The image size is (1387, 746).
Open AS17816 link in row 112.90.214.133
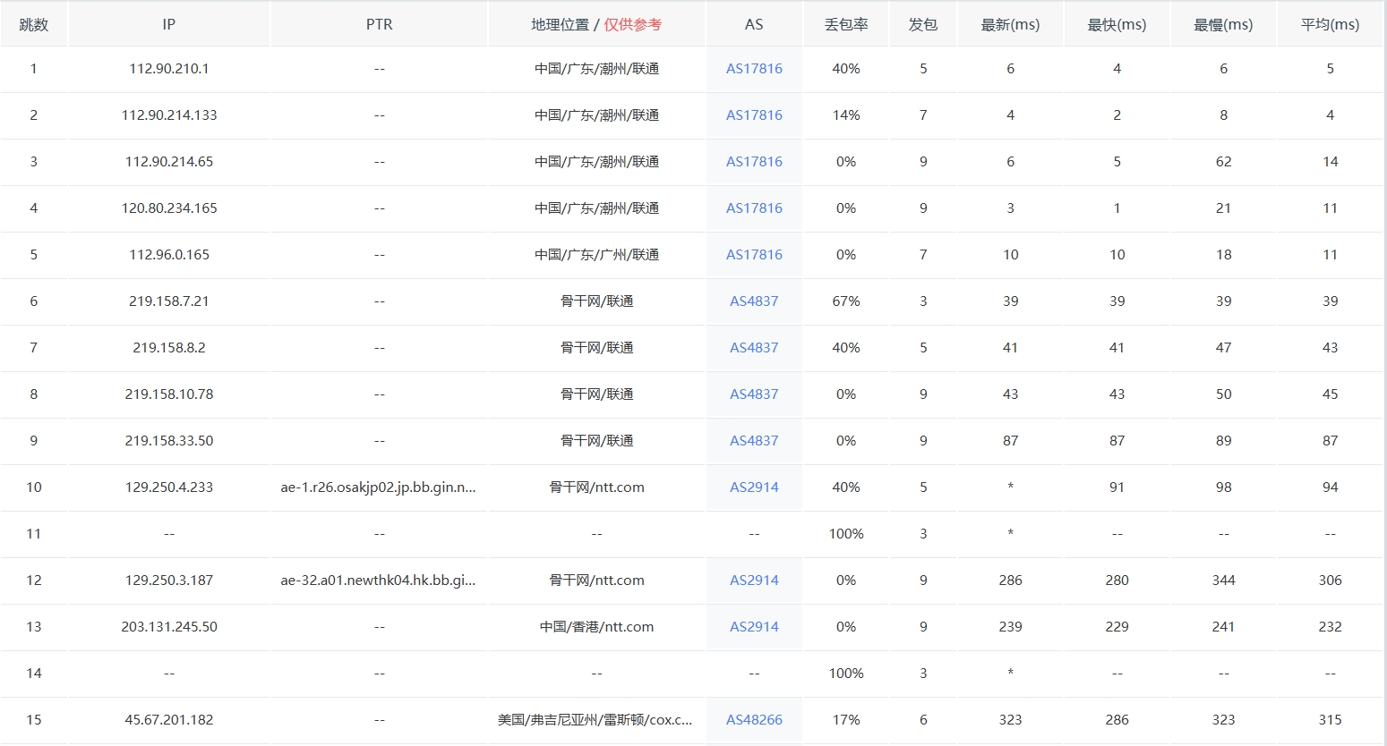click(x=754, y=115)
